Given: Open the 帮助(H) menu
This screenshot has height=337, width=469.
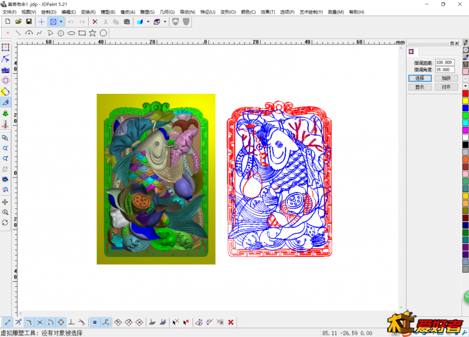Looking at the screenshot, I should 356,12.
